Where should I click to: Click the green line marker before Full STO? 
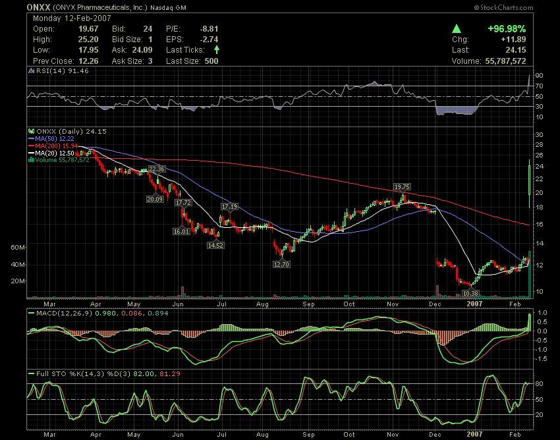[31, 374]
